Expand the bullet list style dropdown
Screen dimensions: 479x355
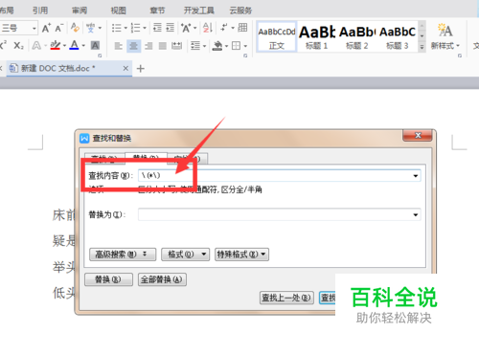pos(125,28)
